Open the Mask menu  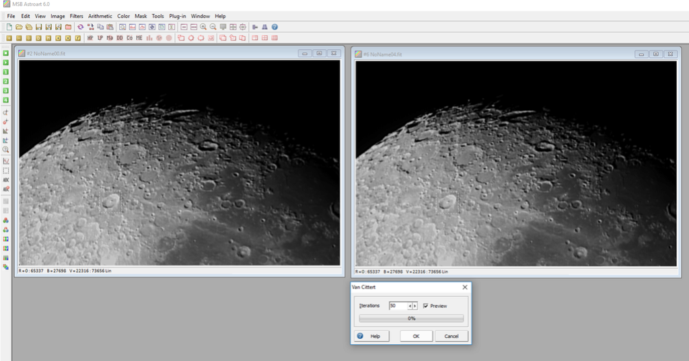141,16
